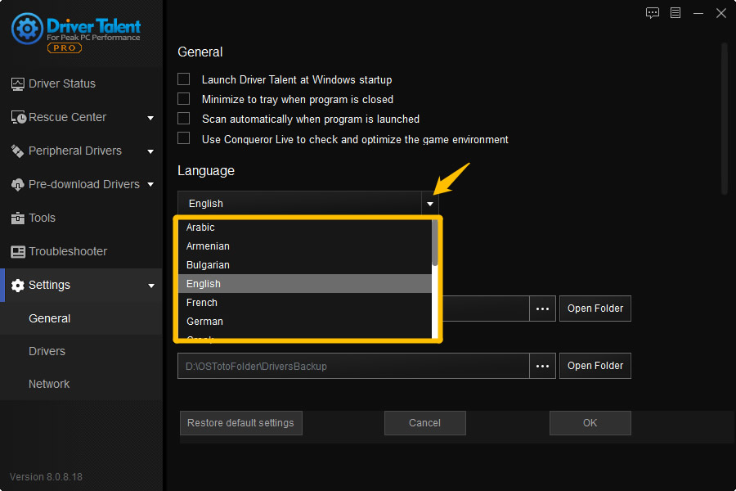This screenshot has height=491, width=736.
Task: Click the PRO badge under logo
Action: [65, 48]
